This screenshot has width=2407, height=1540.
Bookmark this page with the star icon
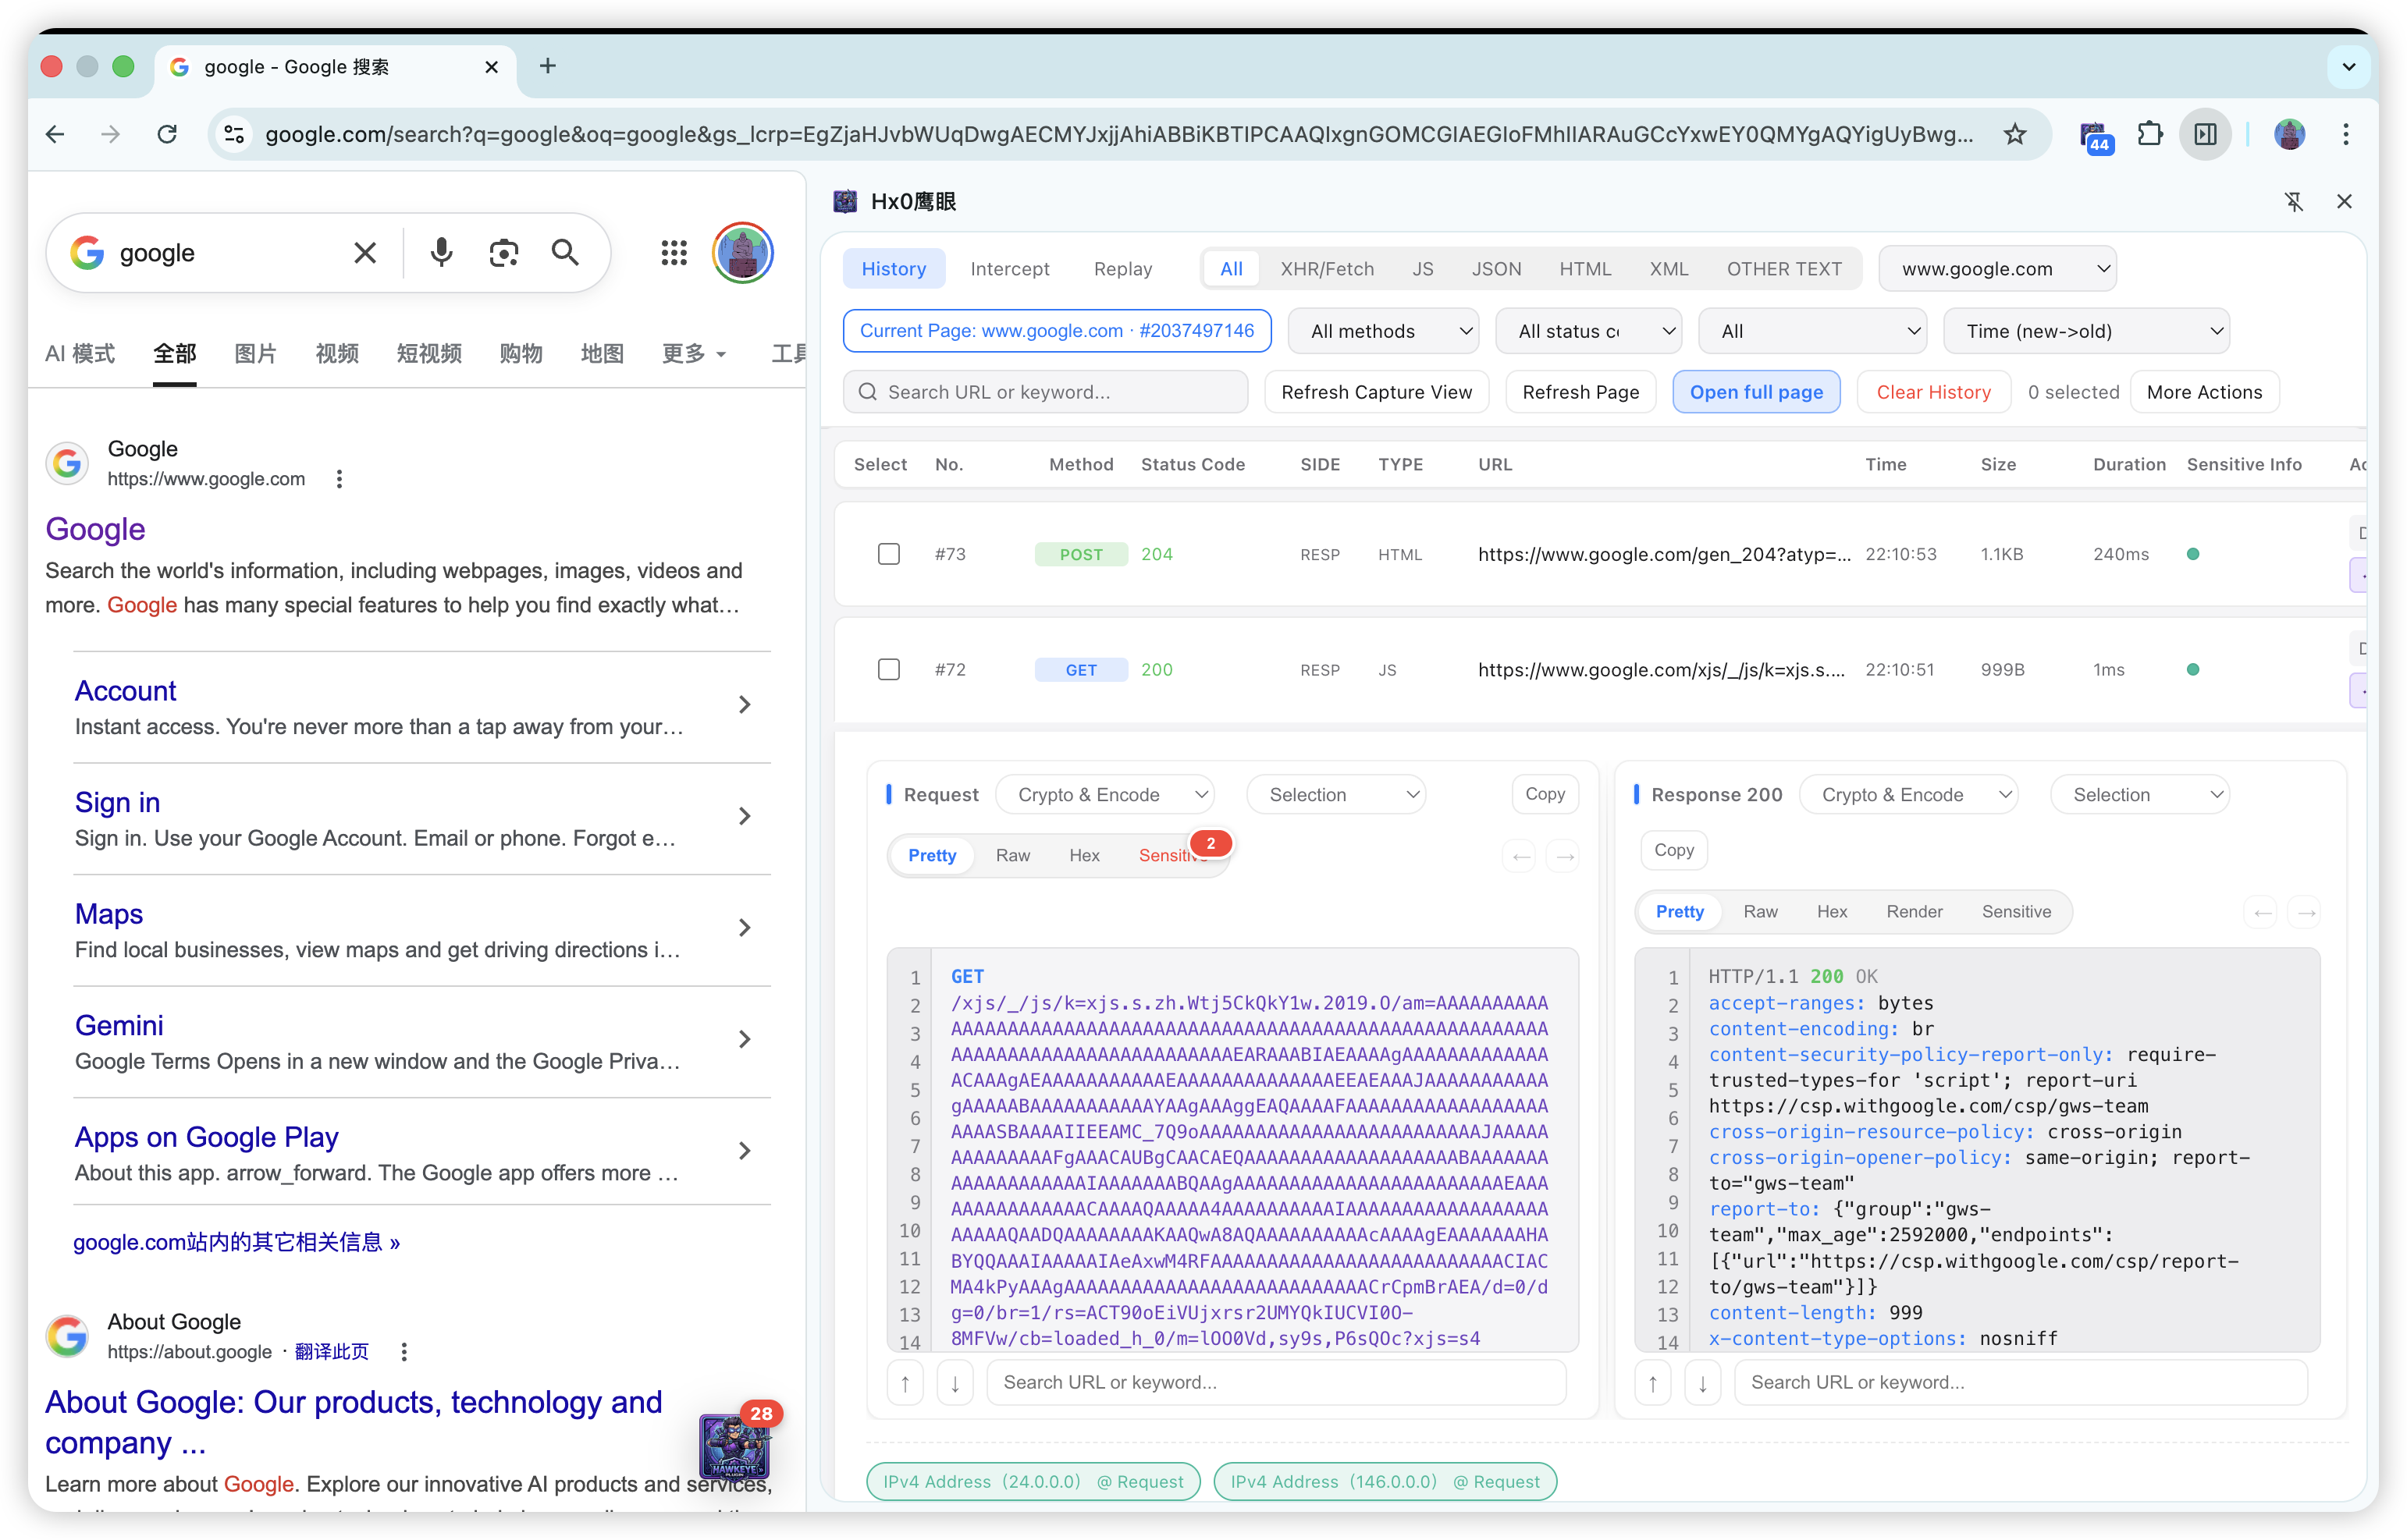[x=2014, y=134]
